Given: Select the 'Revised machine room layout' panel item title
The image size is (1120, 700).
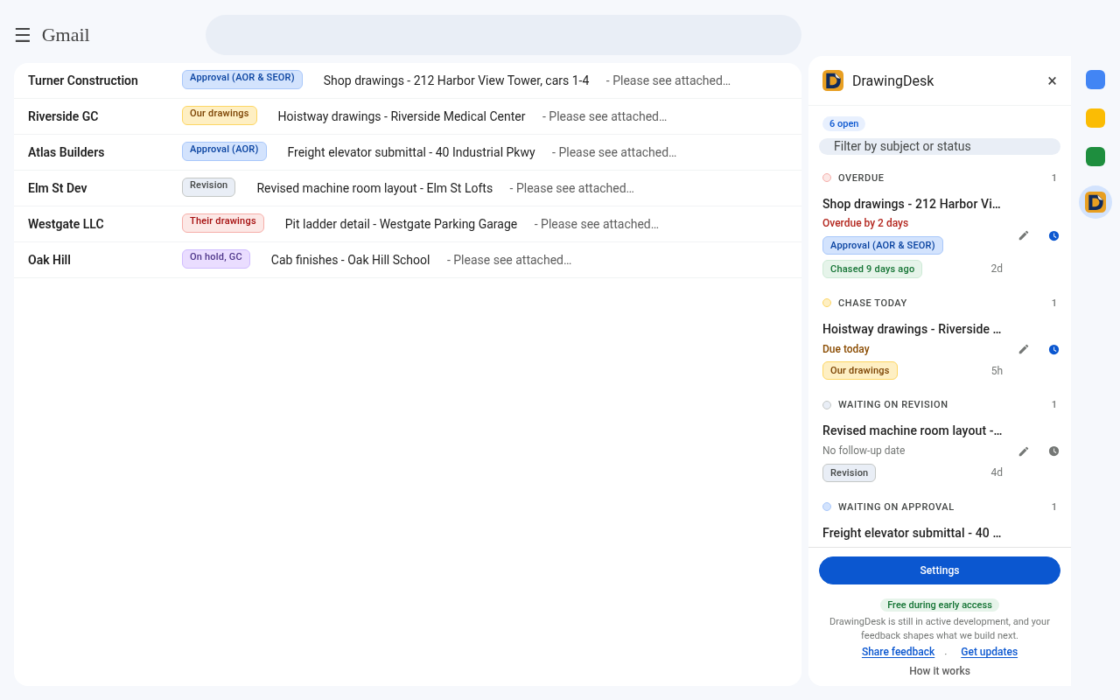Looking at the screenshot, I should (x=912, y=430).
